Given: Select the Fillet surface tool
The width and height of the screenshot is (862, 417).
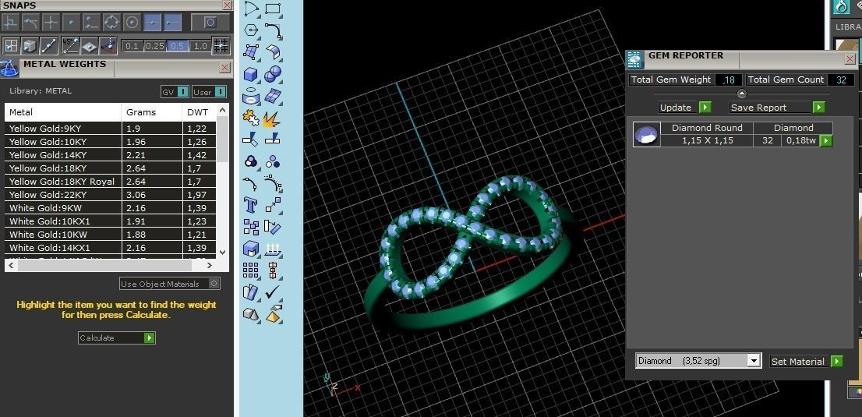Looking at the screenshot, I should pos(273,51).
